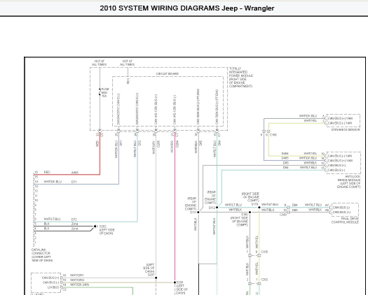Click the 'A485' circuit code on red wire
368x295 pixels.
point(75,173)
